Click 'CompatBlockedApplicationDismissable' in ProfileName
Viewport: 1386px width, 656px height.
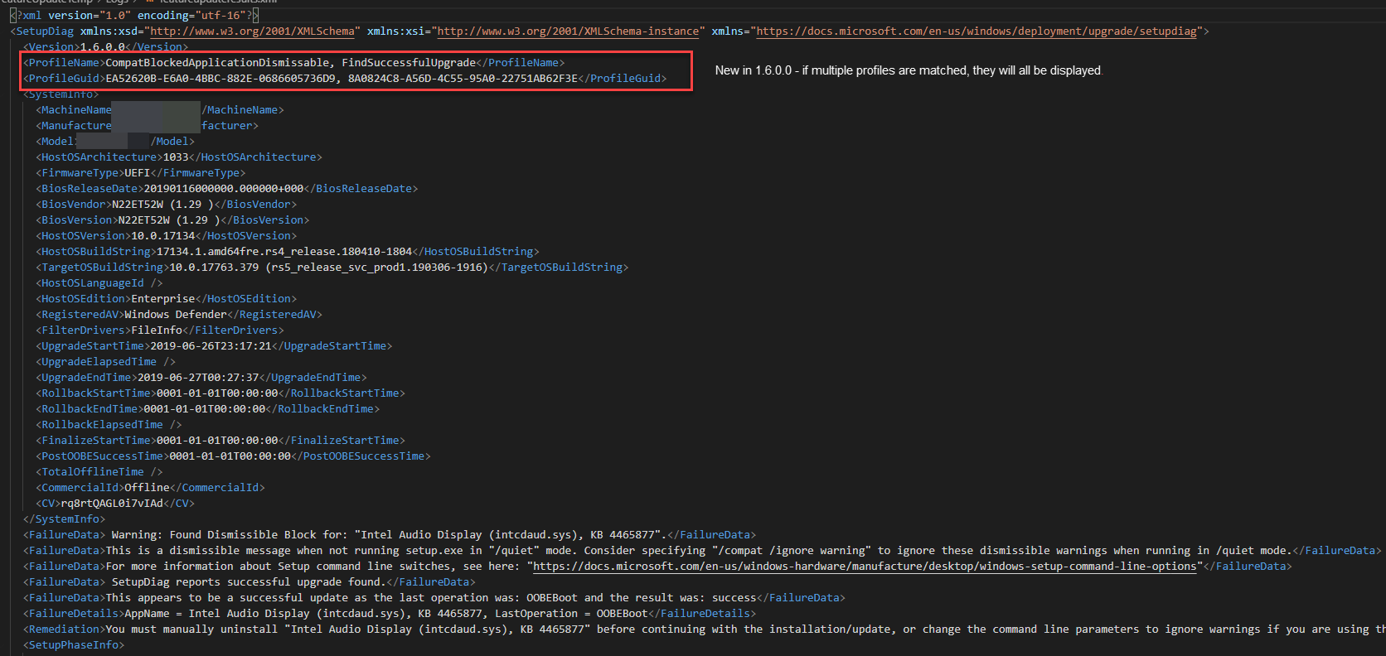(x=217, y=62)
